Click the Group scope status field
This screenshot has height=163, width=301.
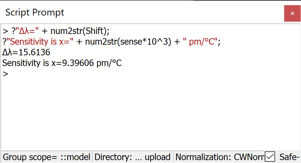tap(47, 157)
